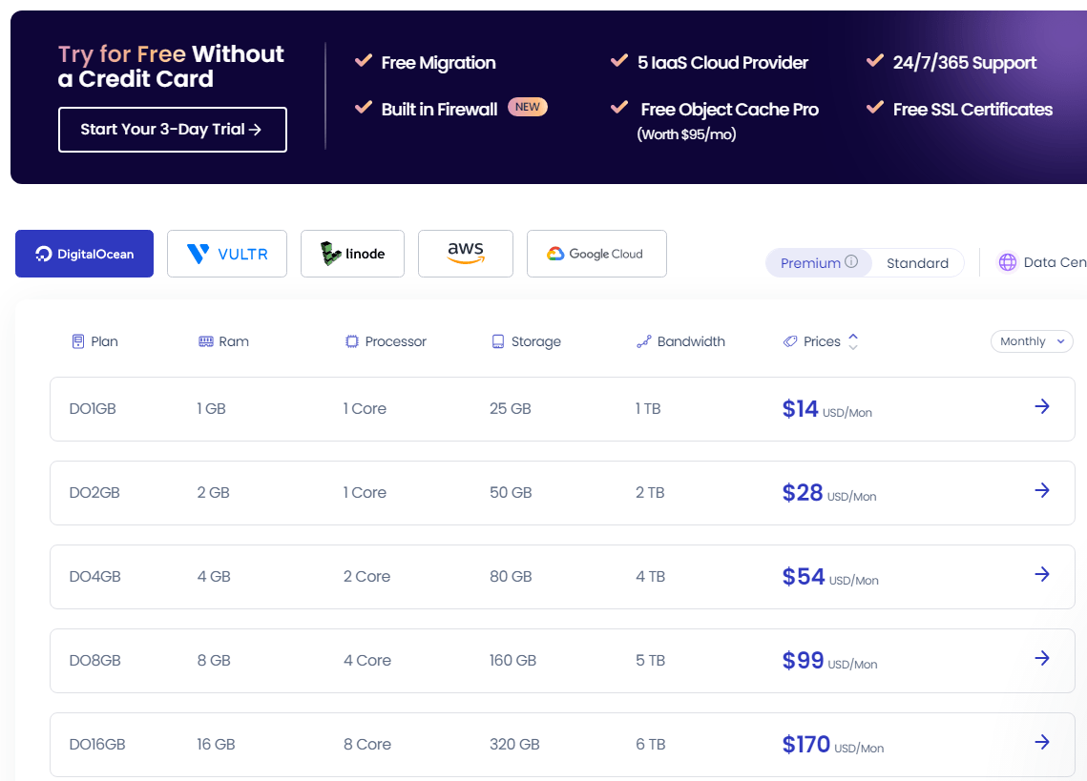The width and height of the screenshot is (1087, 781).
Task: Select the Linode provider tab
Action: (352, 254)
